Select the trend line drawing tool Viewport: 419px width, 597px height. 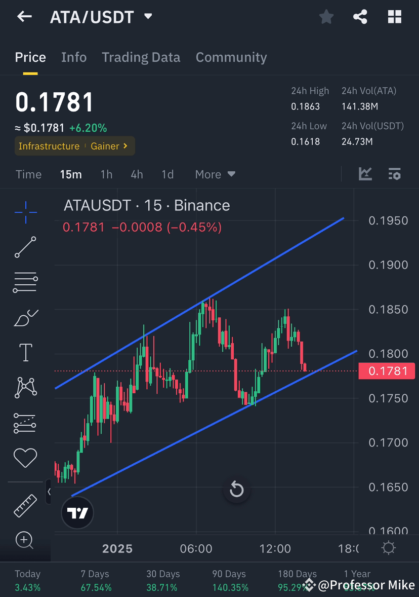26,248
